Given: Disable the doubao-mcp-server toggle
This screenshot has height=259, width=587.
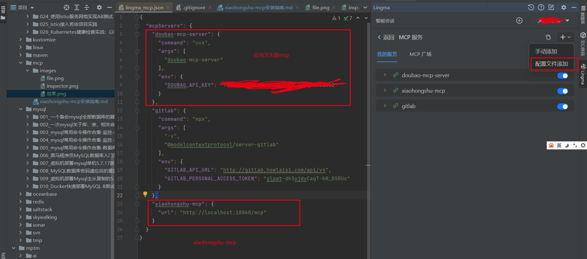Looking at the screenshot, I should (x=562, y=76).
